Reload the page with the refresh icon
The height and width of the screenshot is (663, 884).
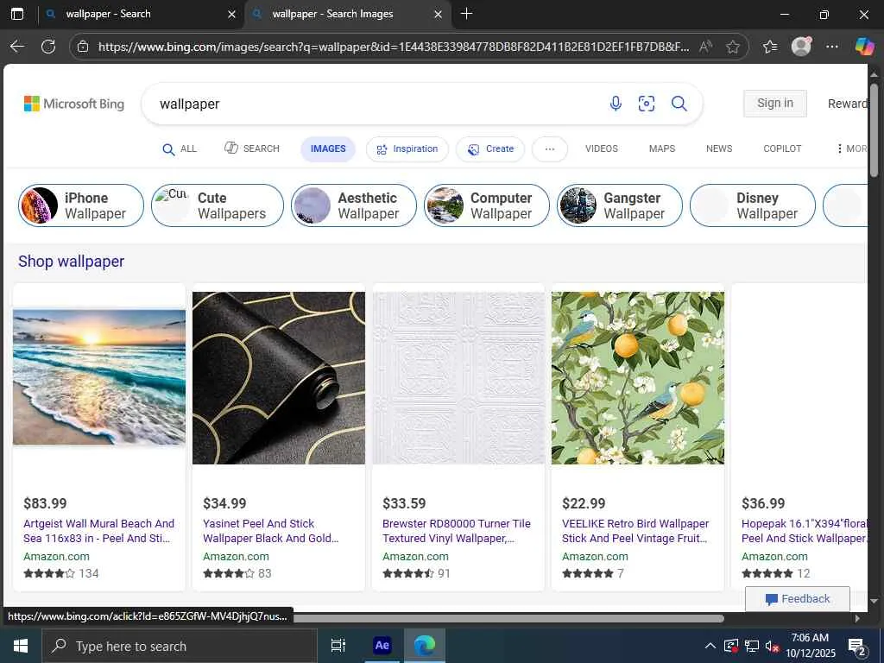pos(48,47)
